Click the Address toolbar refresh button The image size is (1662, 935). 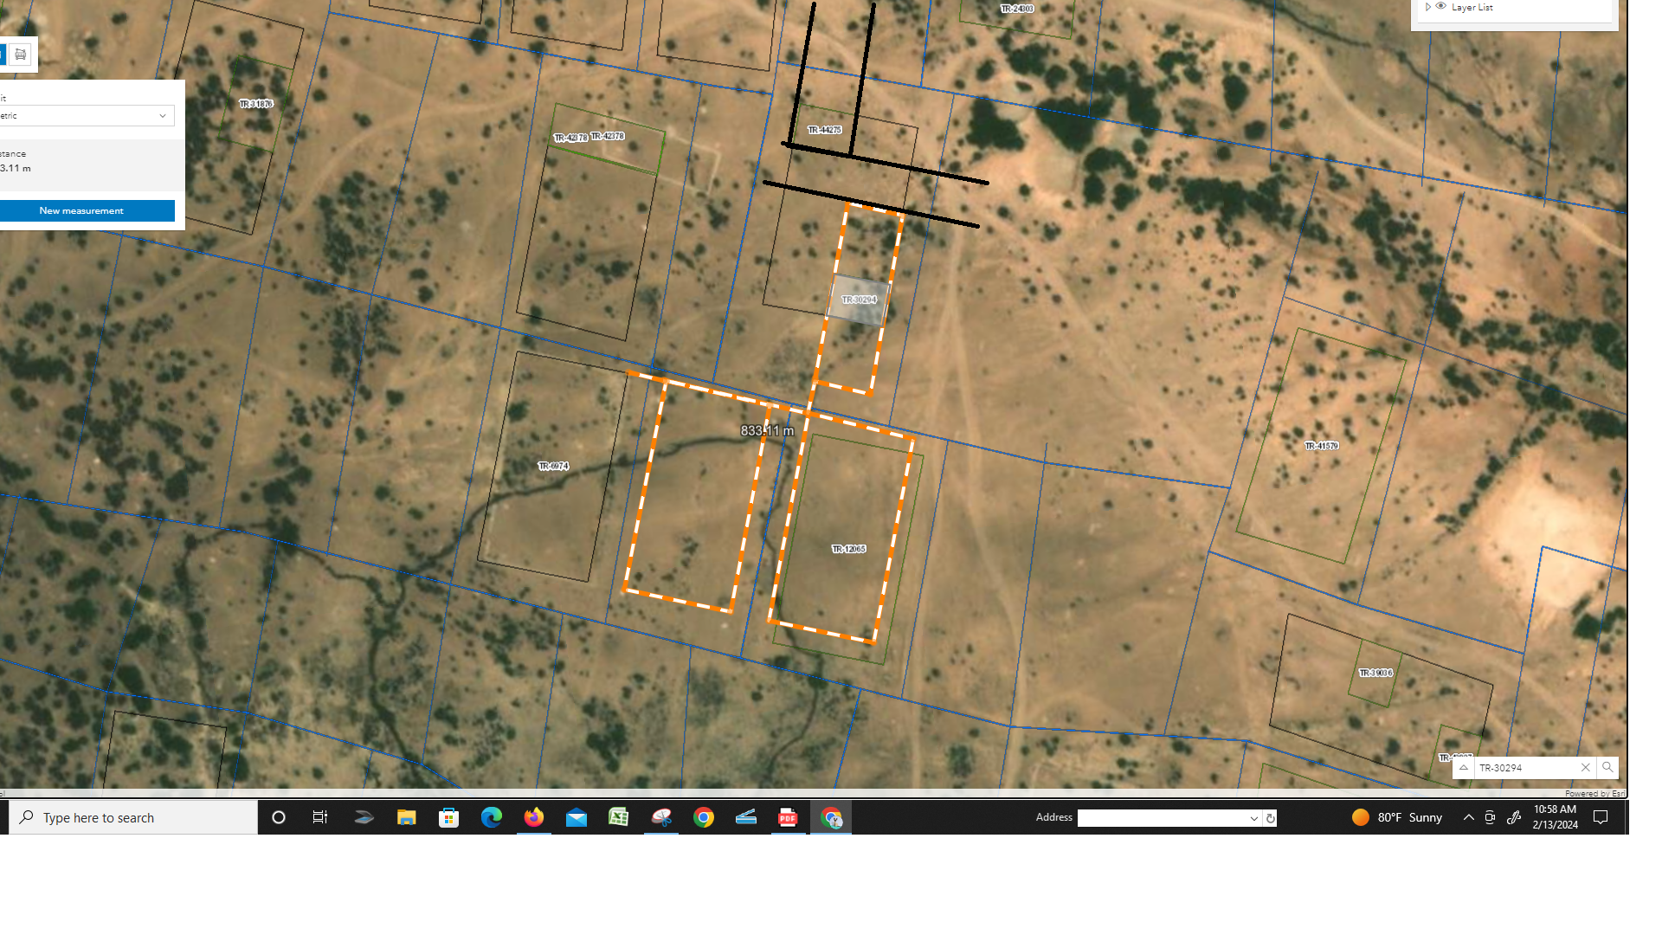[1270, 818]
